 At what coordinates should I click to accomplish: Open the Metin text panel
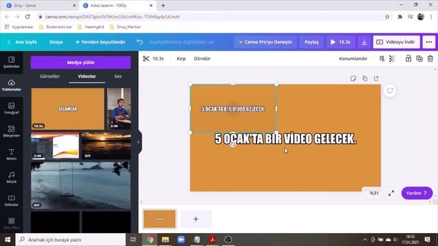click(x=12, y=154)
